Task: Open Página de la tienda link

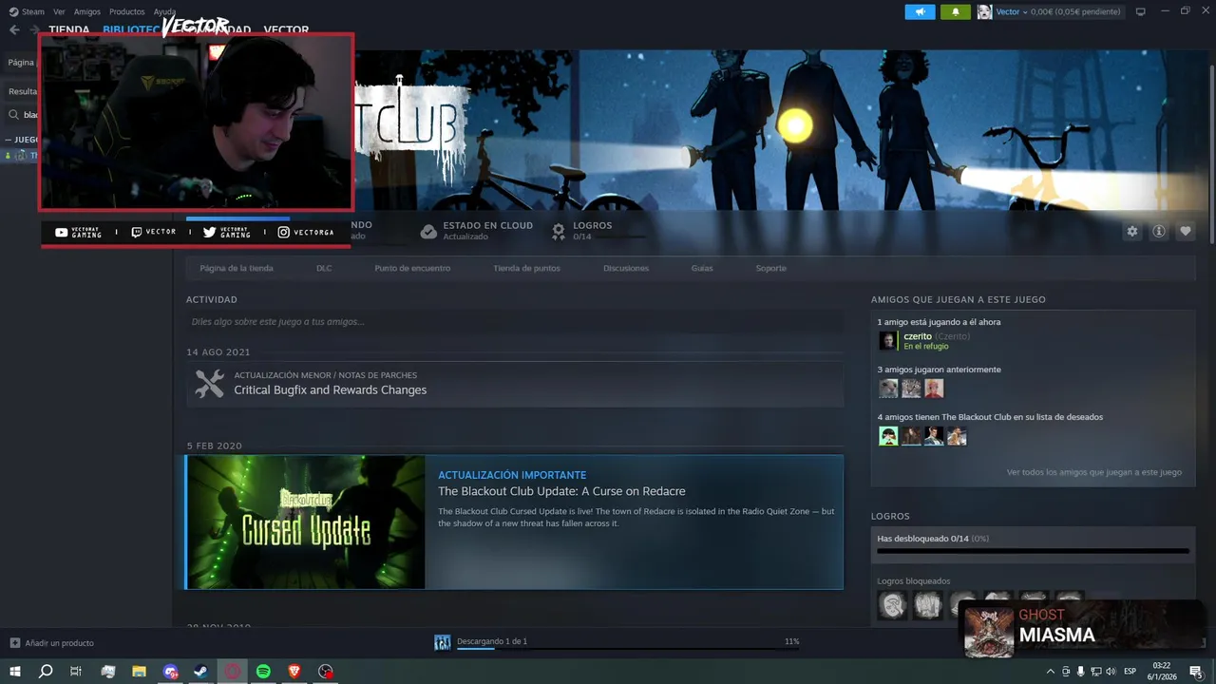Action: pyautogui.click(x=237, y=268)
